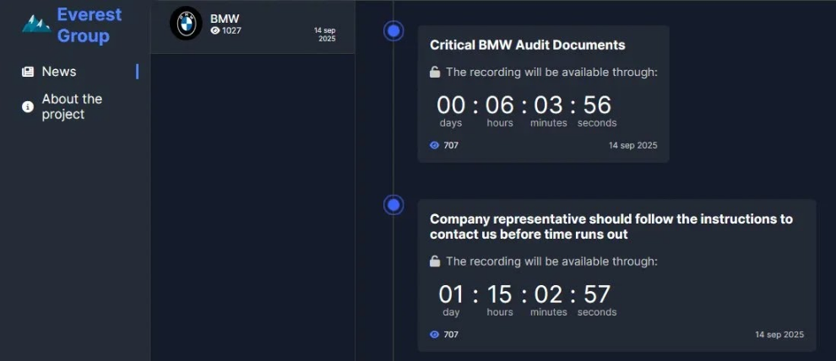
Task: Click the timeline marker for Company representative post
Action: (394, 205)
